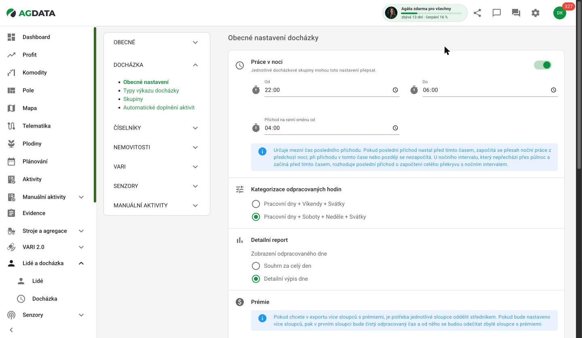Open the double chat bubbles icon

click(516, 13)
